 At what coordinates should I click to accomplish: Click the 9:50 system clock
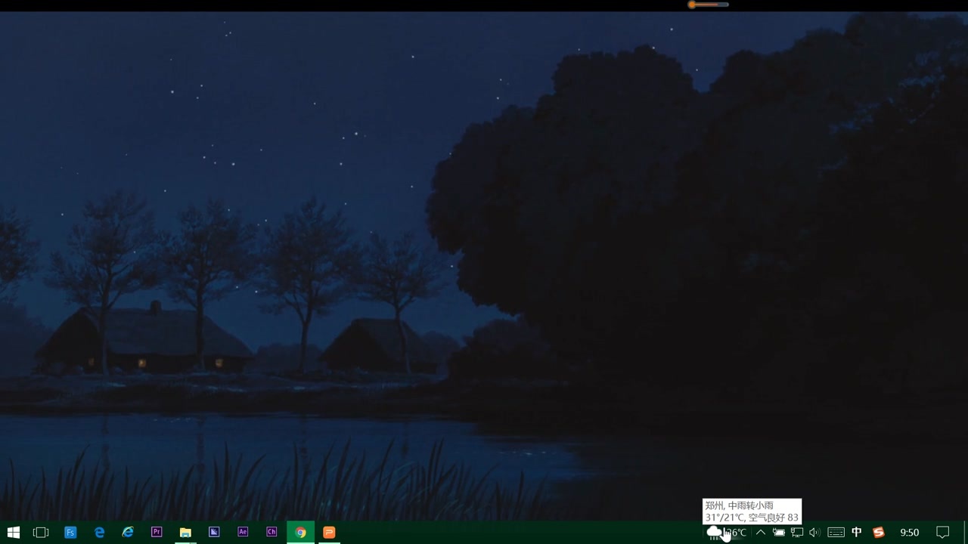(x=910, y=532)
